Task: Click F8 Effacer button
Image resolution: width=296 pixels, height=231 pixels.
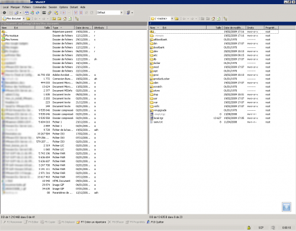Action: click(x=116, y=222)
